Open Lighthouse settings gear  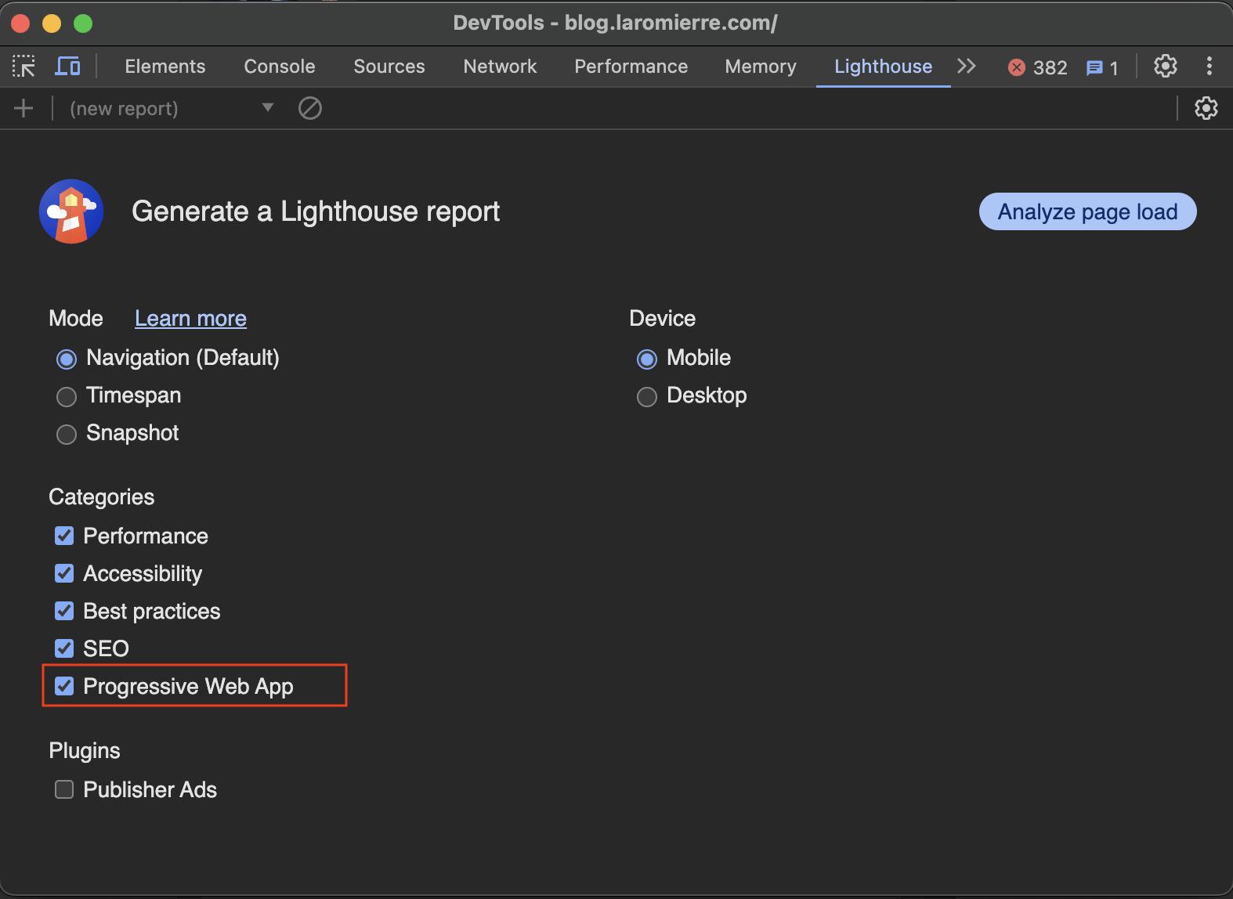pos(1206,108)
